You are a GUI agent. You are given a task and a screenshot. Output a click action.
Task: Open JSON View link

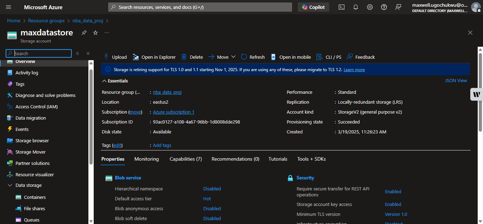[456, 81]
